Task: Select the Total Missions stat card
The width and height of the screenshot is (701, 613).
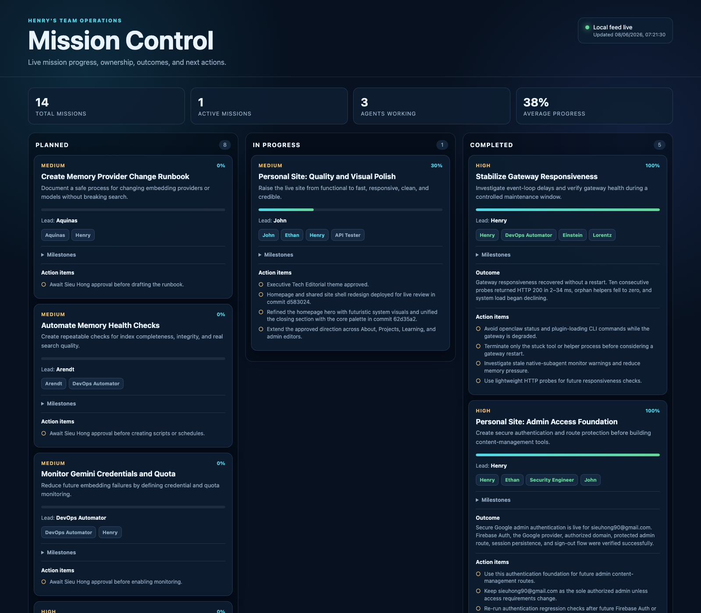Action: [106, 106]
